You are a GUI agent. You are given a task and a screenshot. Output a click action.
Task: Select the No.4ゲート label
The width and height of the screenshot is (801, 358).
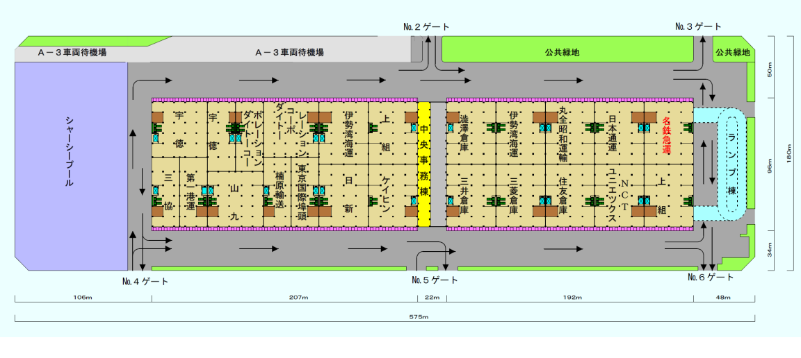coord(145,281)
